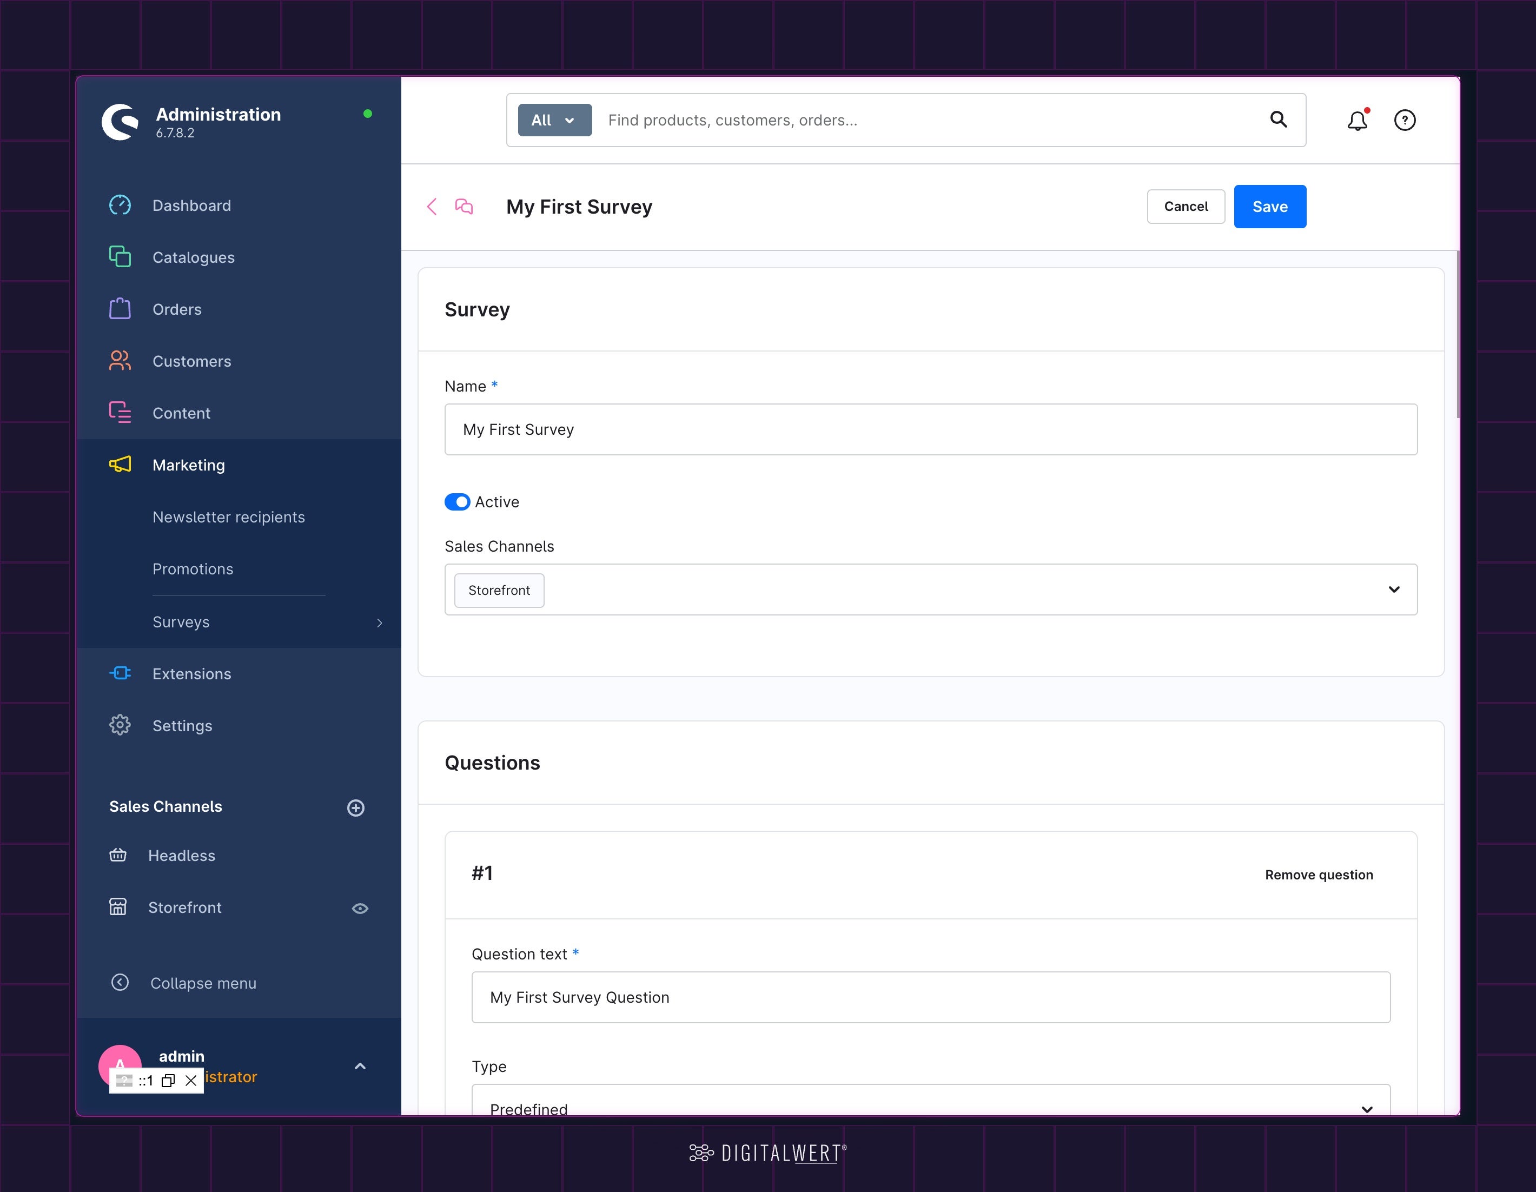Select the Storefront sales channel link
This screenshot has height=1192, width=1536.
pyautogui.click(x=184, y=908)
